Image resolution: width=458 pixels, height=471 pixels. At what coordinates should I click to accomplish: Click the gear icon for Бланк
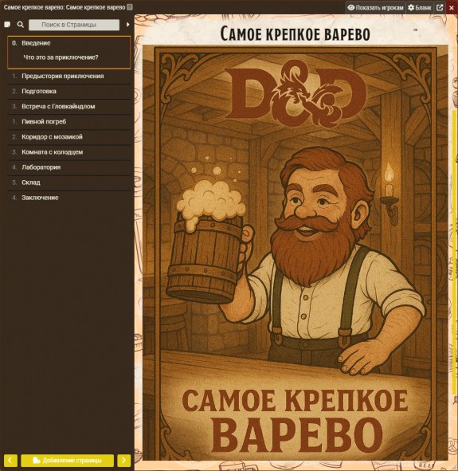411,7
